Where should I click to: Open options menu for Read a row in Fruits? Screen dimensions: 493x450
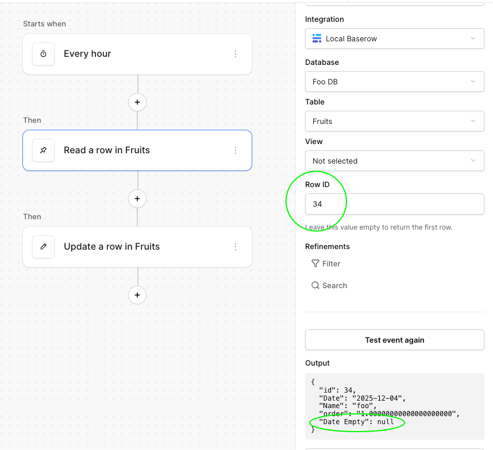(x=236, y=150)
